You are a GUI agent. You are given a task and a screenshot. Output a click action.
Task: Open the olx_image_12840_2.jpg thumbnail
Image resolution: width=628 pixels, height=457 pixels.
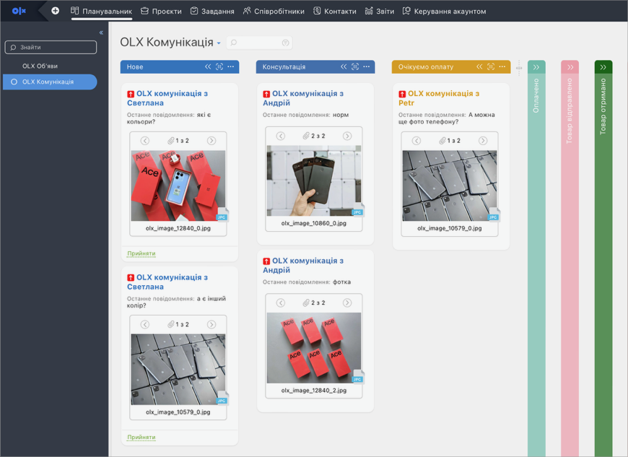[314, 348]
